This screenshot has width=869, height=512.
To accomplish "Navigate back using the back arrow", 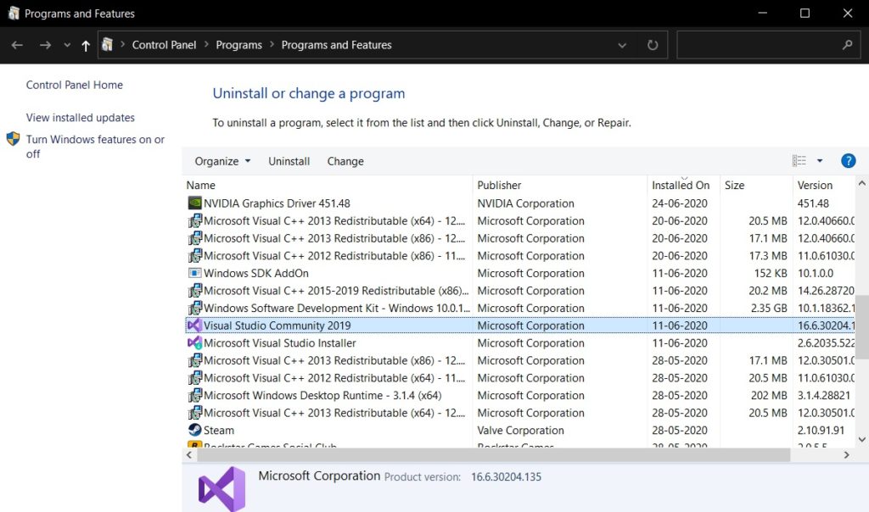I will (x=17, y=45).
